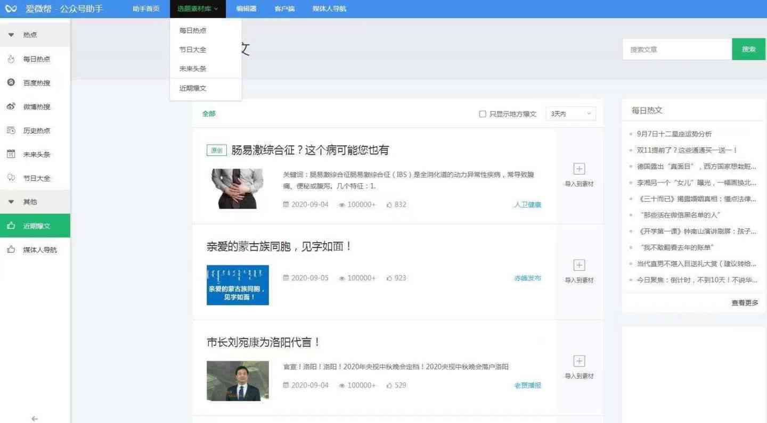
Task: Select 每日热点 from the dropdown menu
Action: tap(193, 30)
